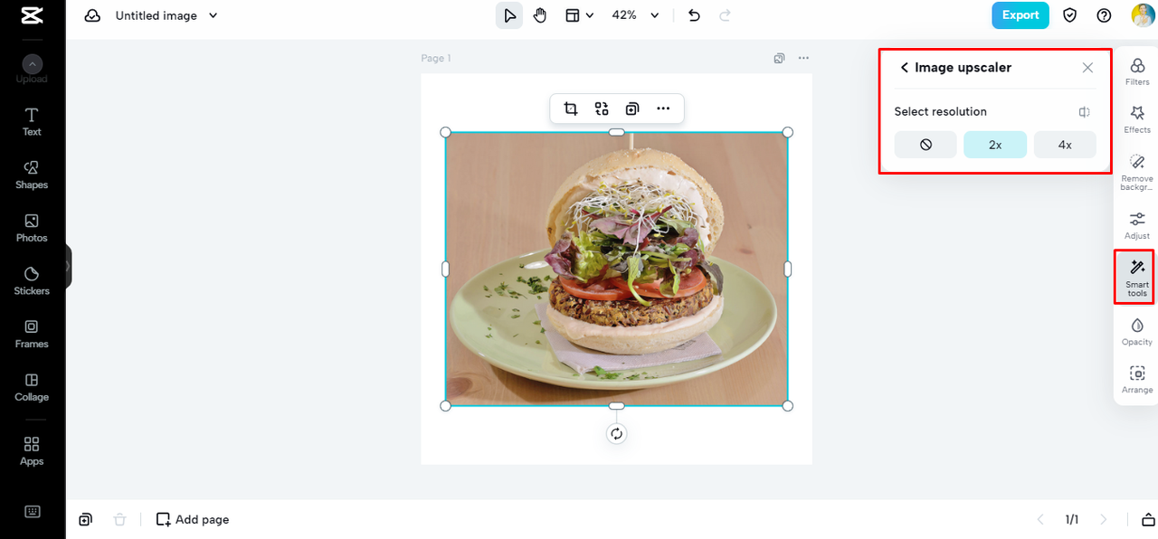This screenshot has width=1158, height=539.
Task: Open the Collage panel
Action: 32,388
